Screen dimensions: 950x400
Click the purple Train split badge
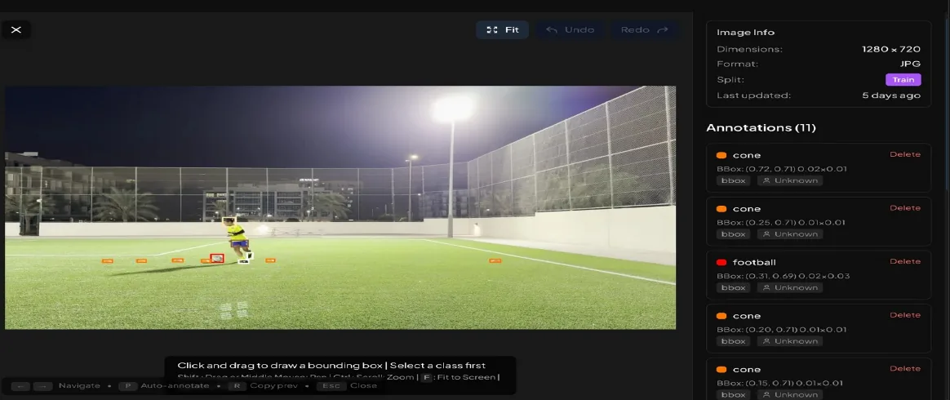point(903,80)
